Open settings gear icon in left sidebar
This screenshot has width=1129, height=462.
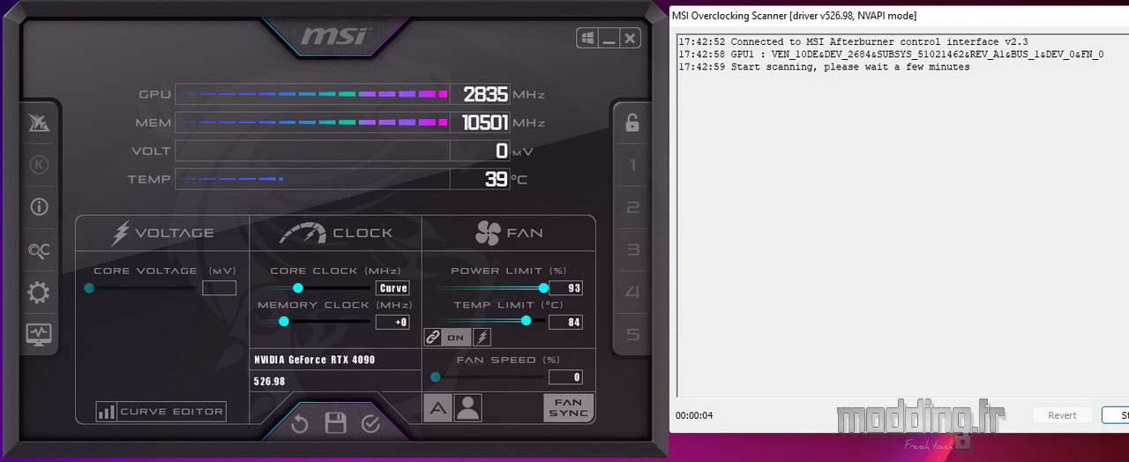coord(39,293)
